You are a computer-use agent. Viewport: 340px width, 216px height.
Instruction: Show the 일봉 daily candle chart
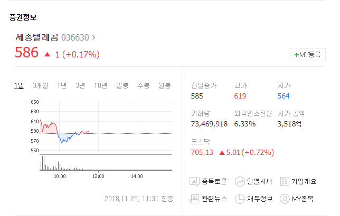pyautogui.click(x=122, y=86)
